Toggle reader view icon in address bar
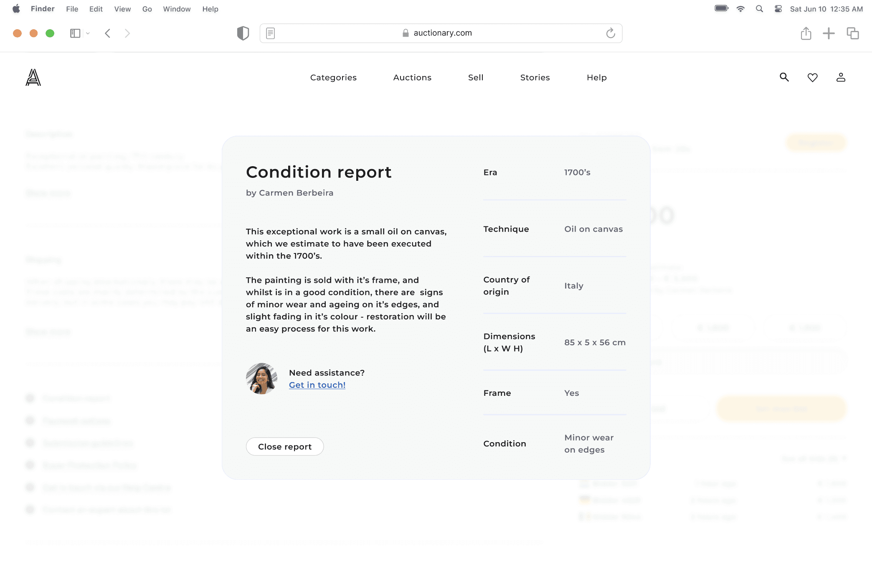 point(270,33)
